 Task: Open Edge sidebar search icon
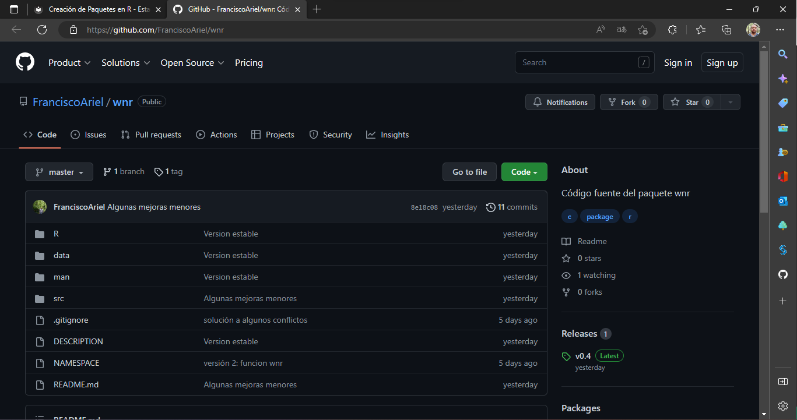pos(783,54)
